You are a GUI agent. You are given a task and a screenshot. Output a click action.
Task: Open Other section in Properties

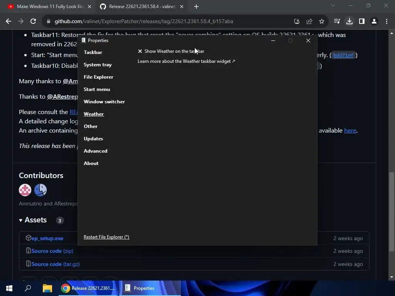[x=90, y=126]
